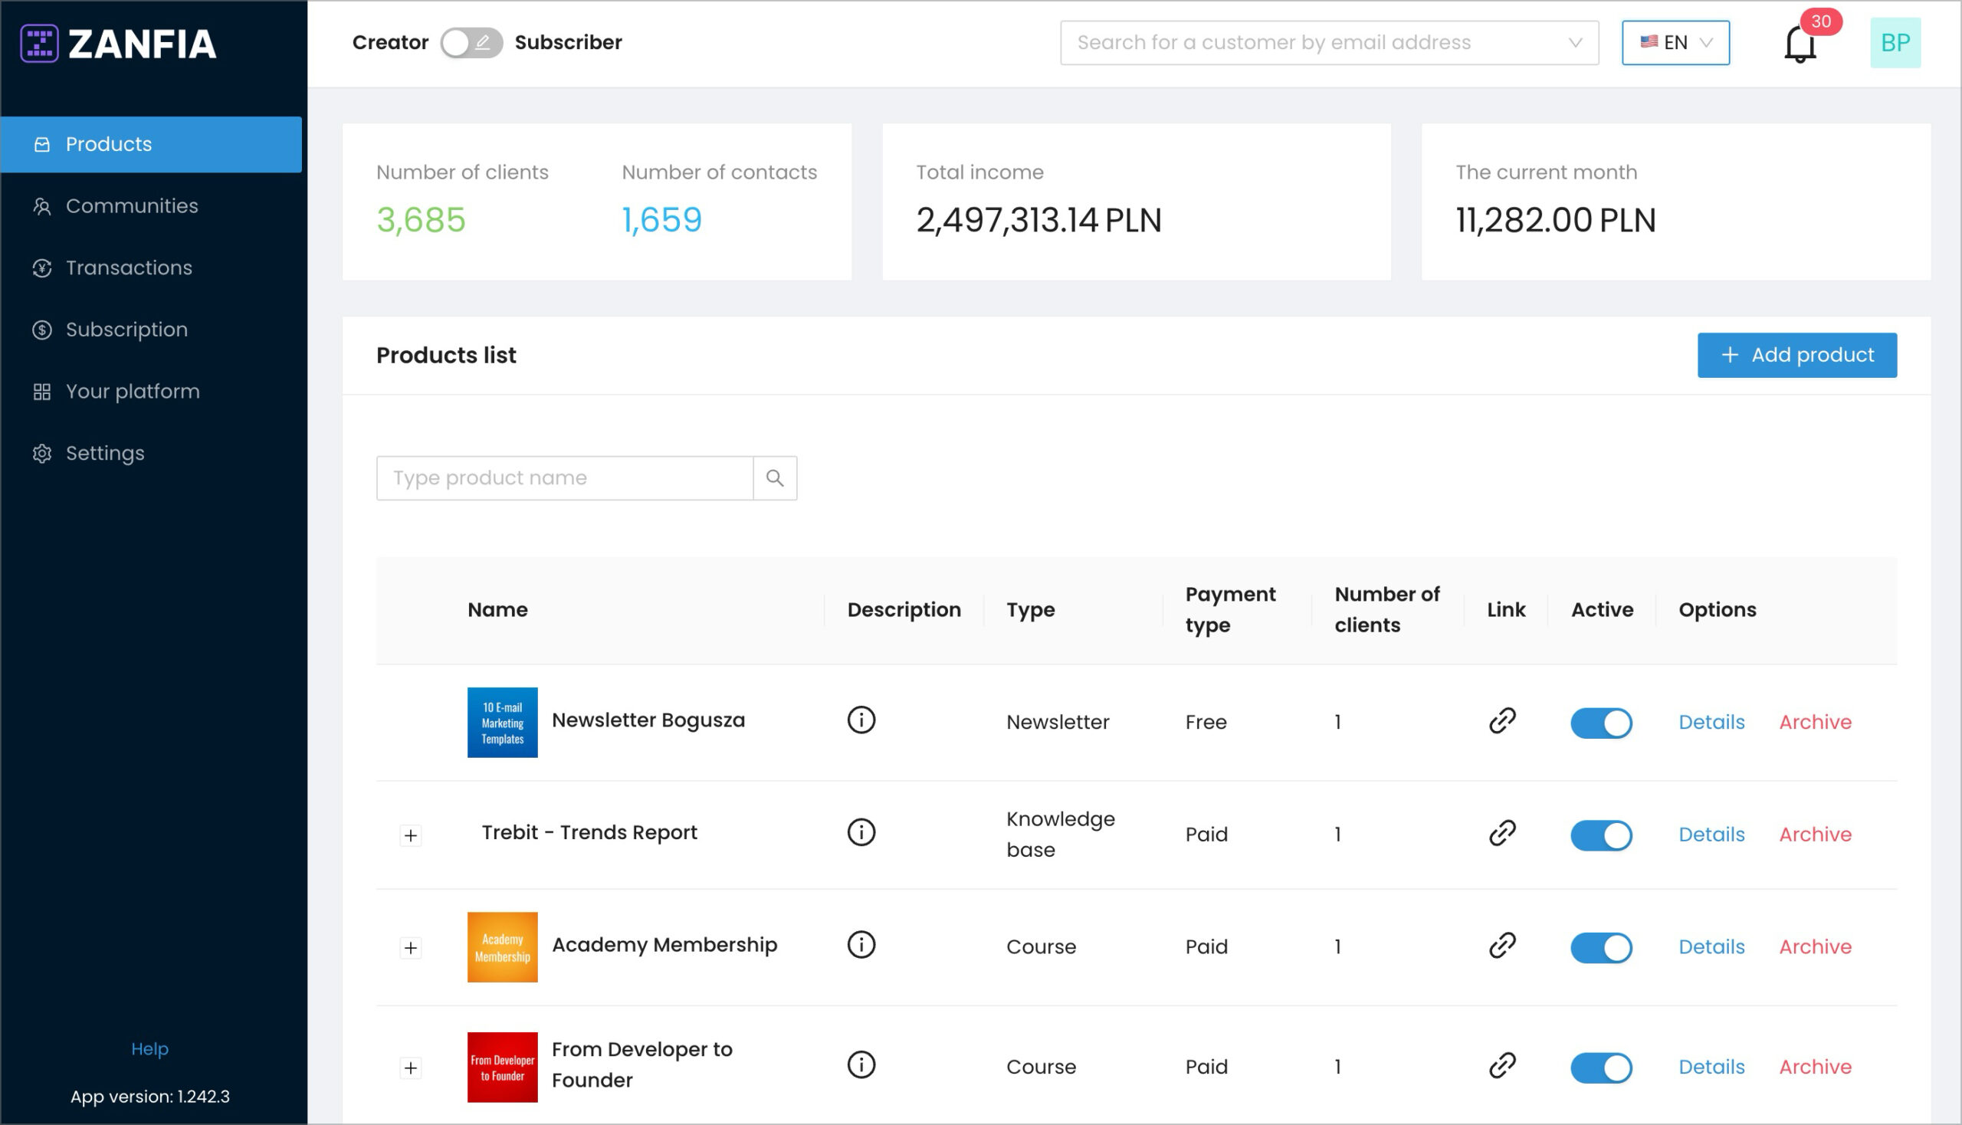
Task: Expand the Trebit - Trends Report row
Action: pyautogui.click(x=410, y=835)
